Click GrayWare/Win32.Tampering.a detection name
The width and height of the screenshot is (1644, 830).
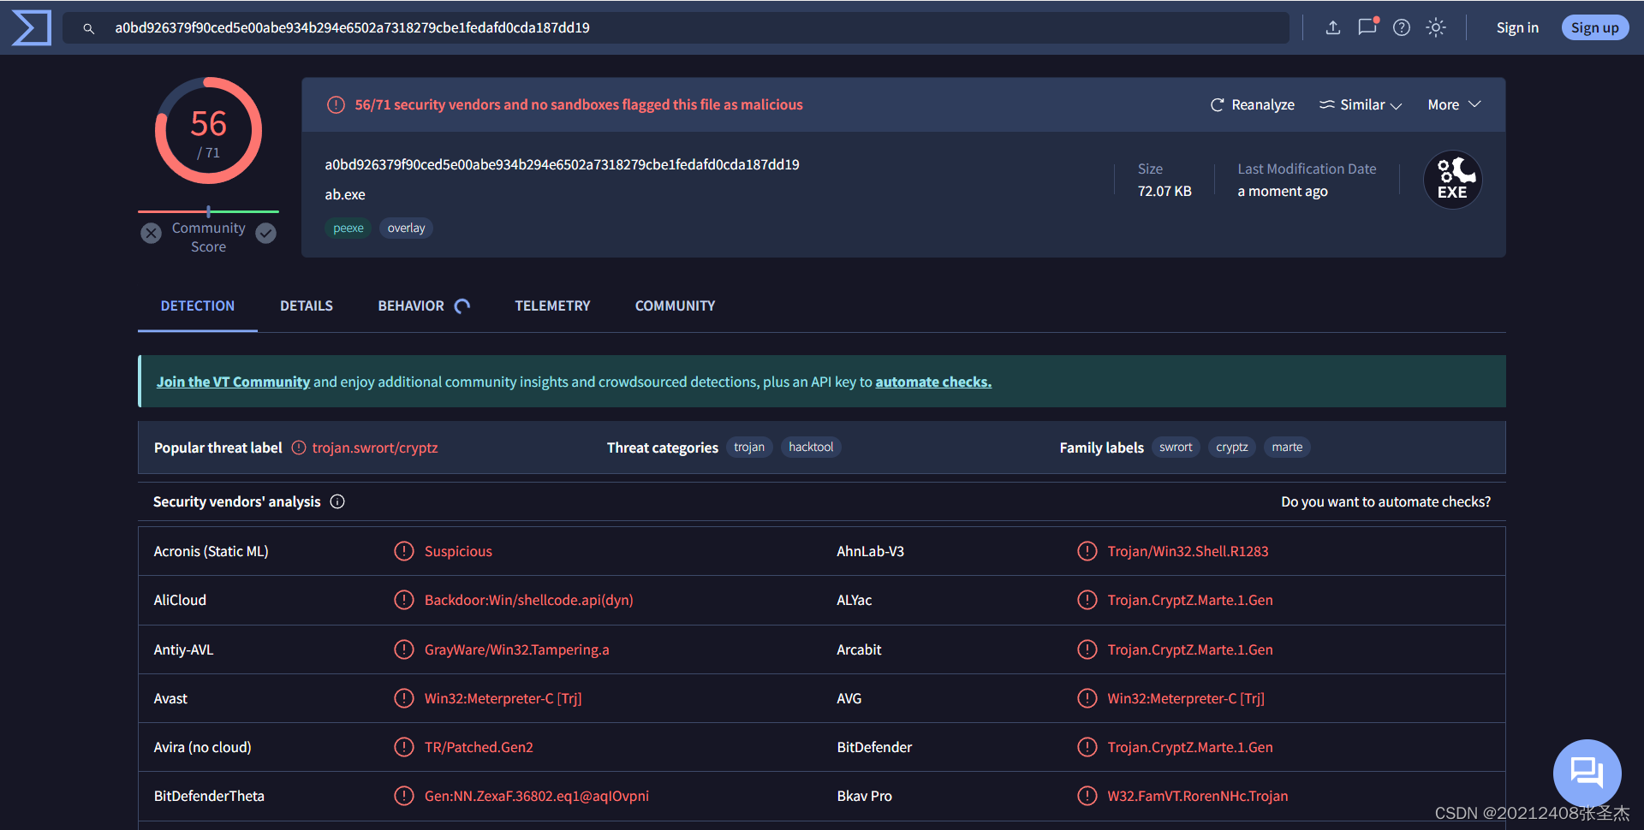coord(517,649)
